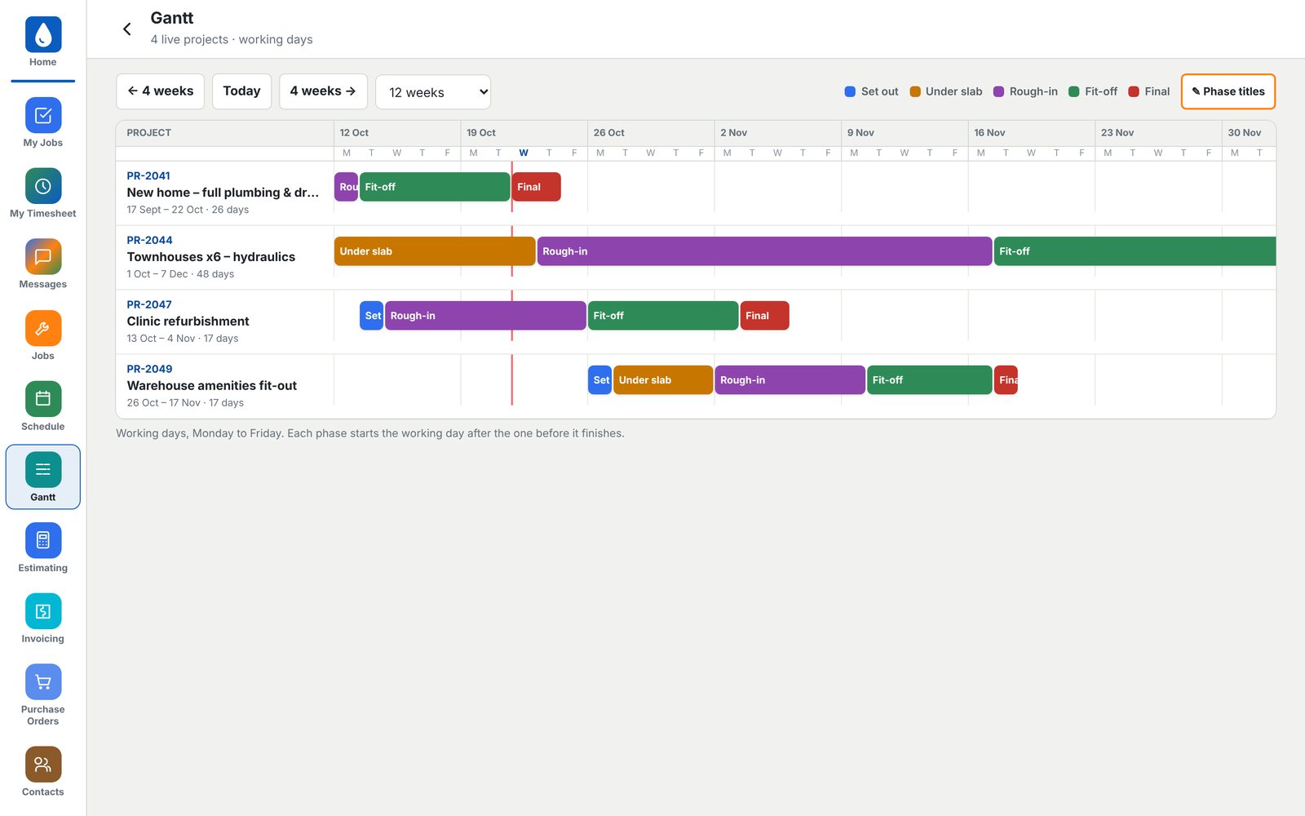
Task: Click the Final legend swatch
Action: (1134, 91)
